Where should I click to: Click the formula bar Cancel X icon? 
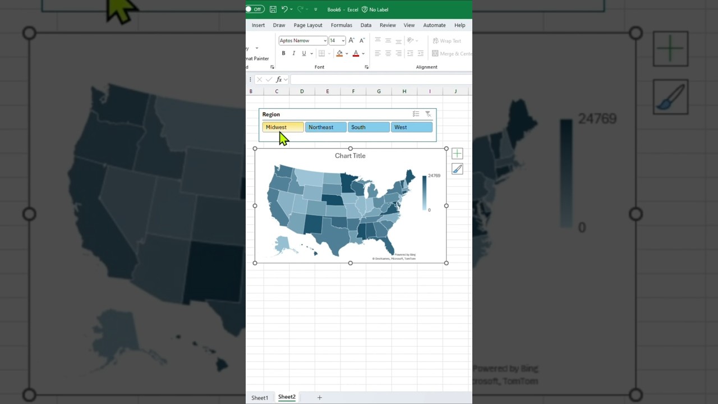tap(259, 80)
